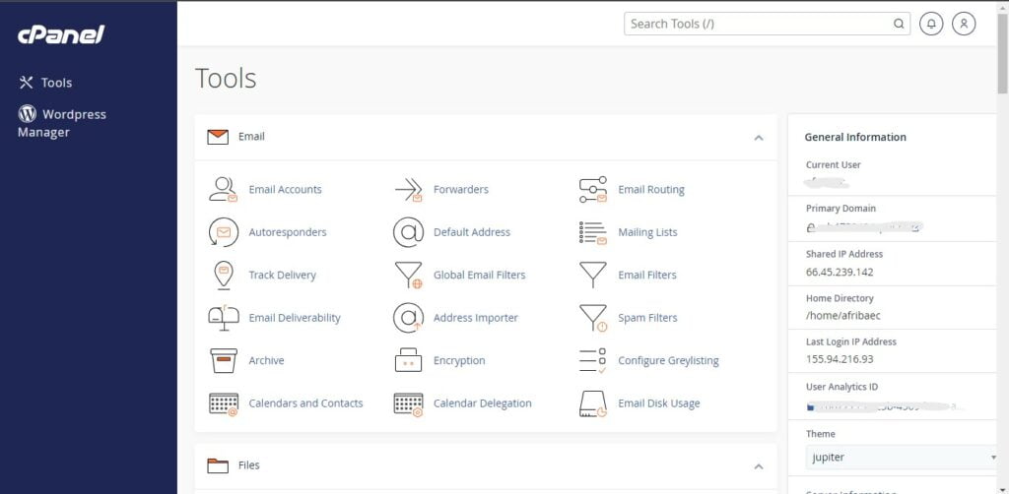
Task: Open the Configure Greylisting link
Action: click(669, 361)
